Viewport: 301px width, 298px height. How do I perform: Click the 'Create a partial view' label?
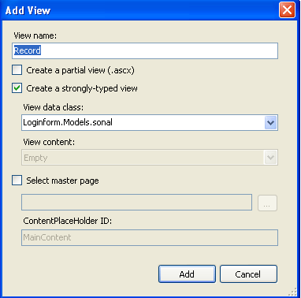point(80,70)
